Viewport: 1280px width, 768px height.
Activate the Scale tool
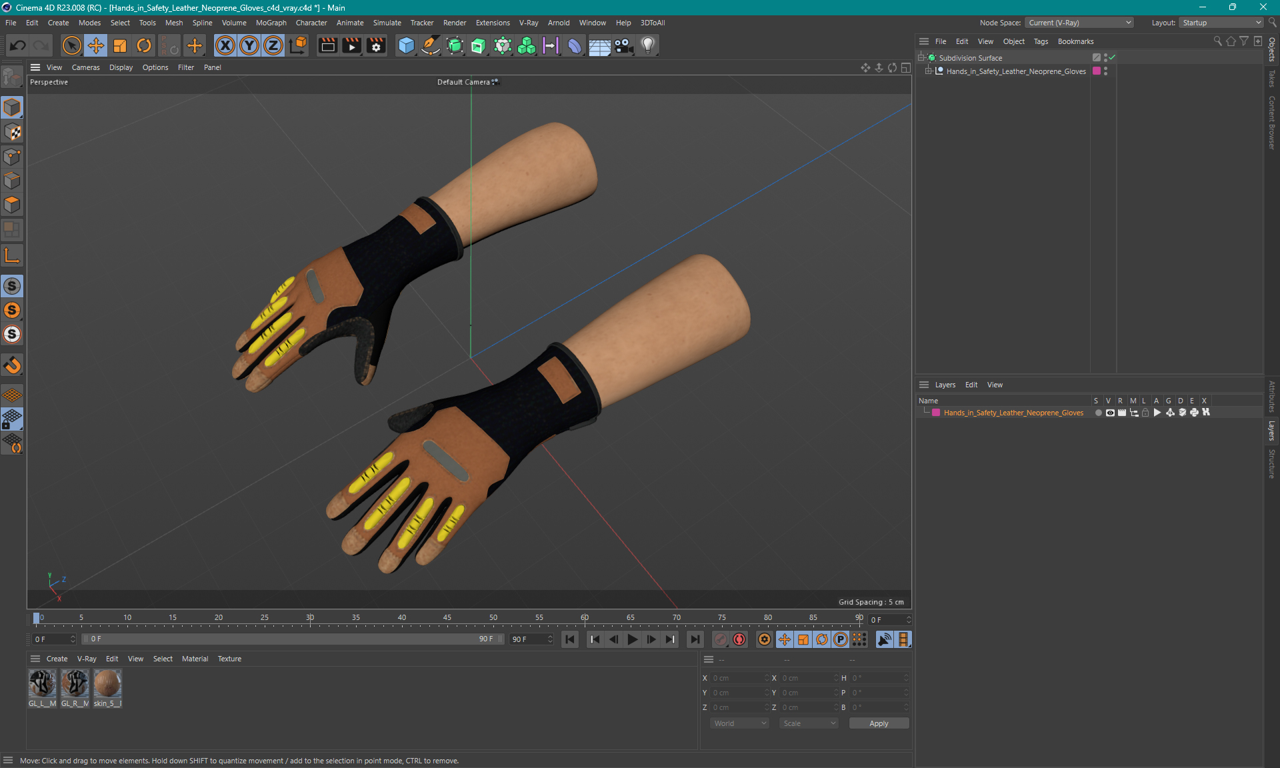point(120,45)
